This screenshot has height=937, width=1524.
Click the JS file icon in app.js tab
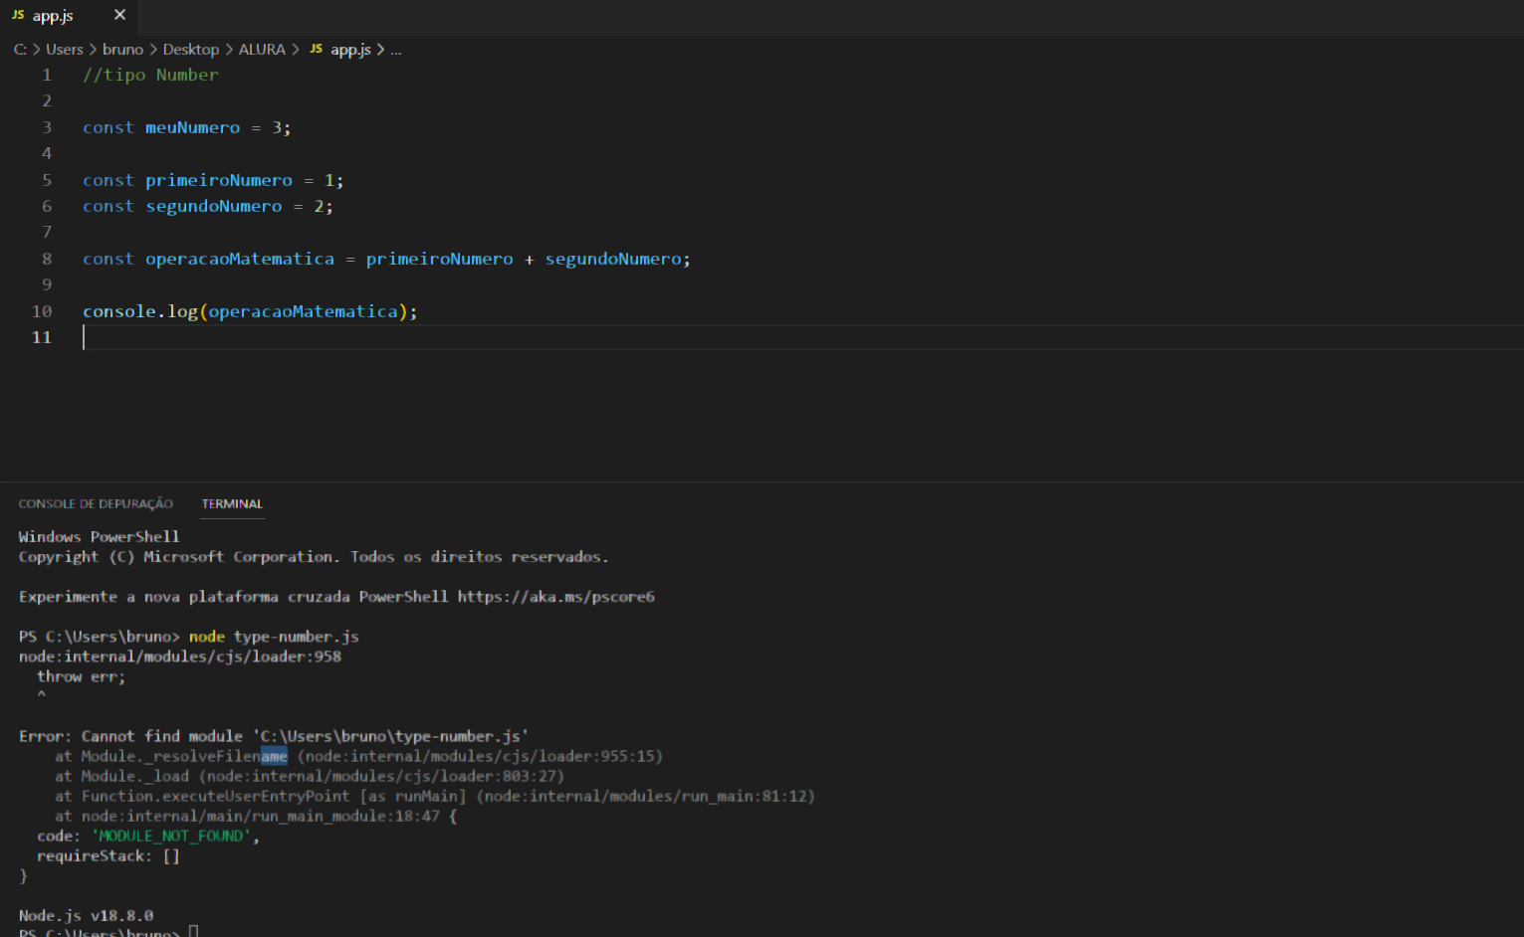tap(18, 15)
